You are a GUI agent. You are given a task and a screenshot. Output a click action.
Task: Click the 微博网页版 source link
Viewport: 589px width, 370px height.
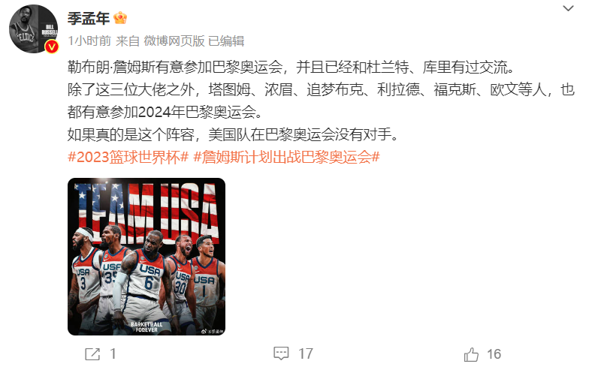click(x=174, y=41)
